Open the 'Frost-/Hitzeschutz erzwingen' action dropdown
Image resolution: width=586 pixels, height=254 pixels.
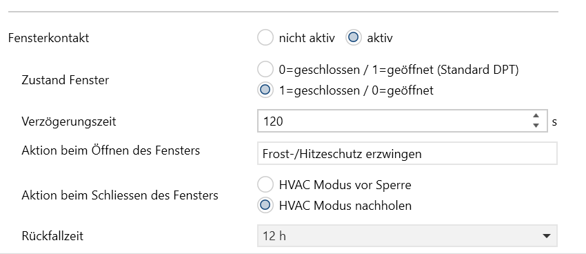407,153
